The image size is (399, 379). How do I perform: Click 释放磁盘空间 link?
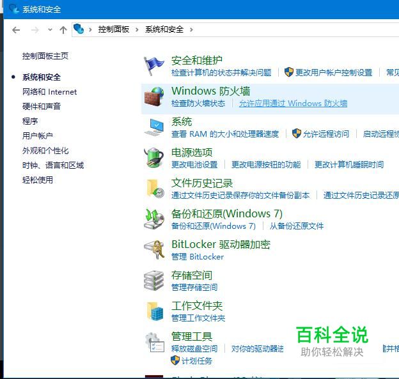tap(194, 348)
